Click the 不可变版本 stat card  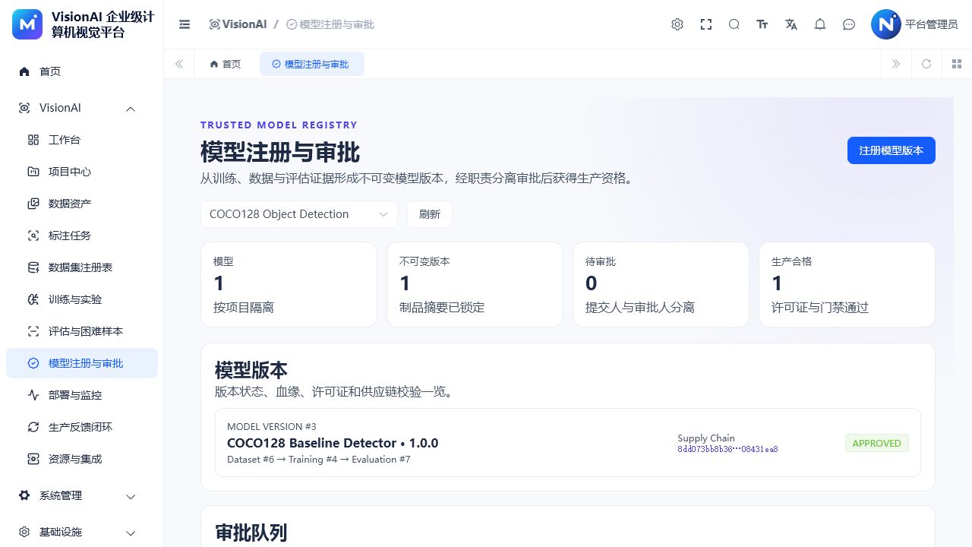pyautogui.click(x=475, y=284)
